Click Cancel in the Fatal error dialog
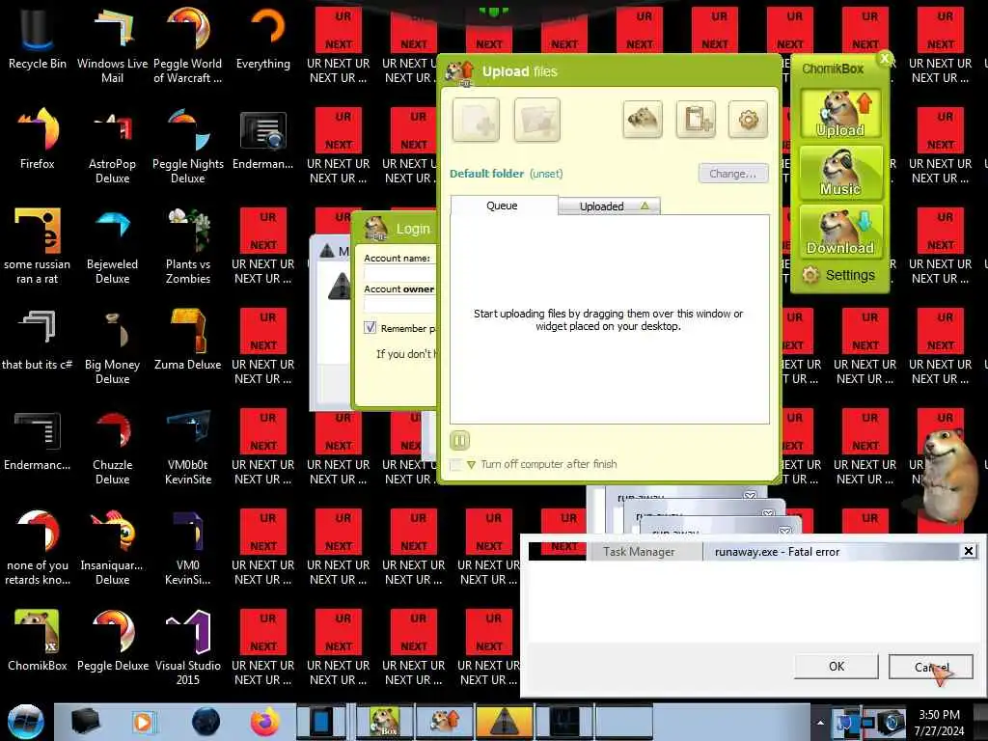Image resolution: width=988 pixels, height=741 pixels. point(931,667)
